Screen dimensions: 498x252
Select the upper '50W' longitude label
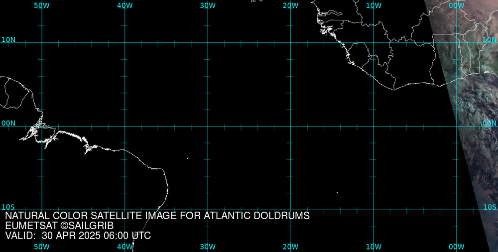pyautogui.click(x=42, y=5)
